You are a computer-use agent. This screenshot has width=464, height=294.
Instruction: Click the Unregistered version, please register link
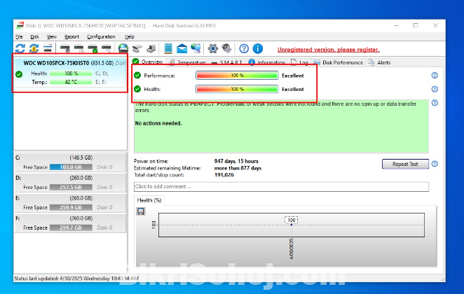point(329,50)
